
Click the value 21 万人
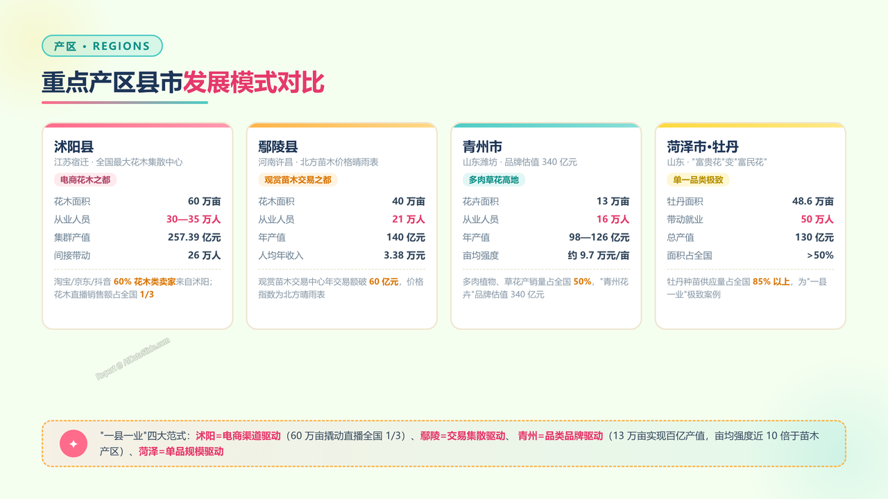[409, 219]
